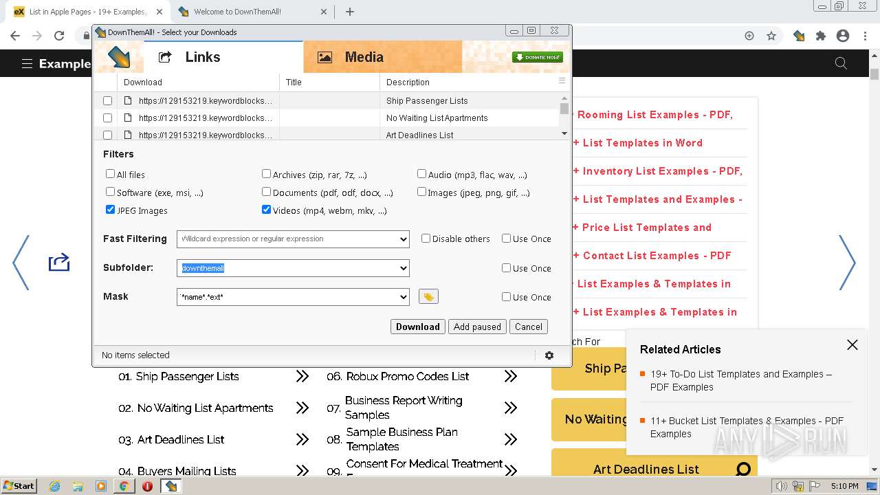Screen dimensions: 880x495
Task: Click DownThemAll extension icon in Chrome toolbar
Action: (799, 36)
